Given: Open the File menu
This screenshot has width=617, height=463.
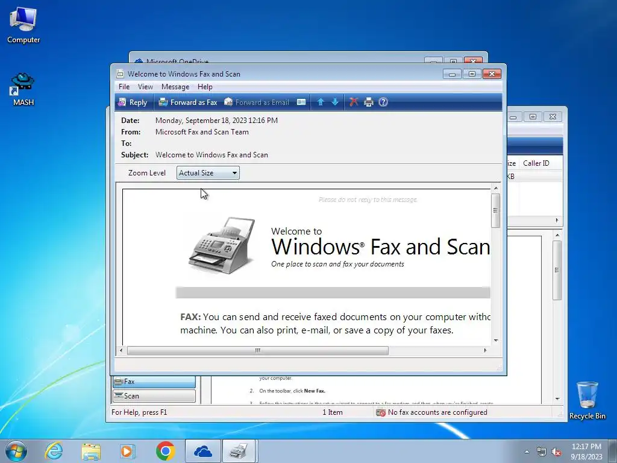Looking at the screenshot, I should coord(124,87).
